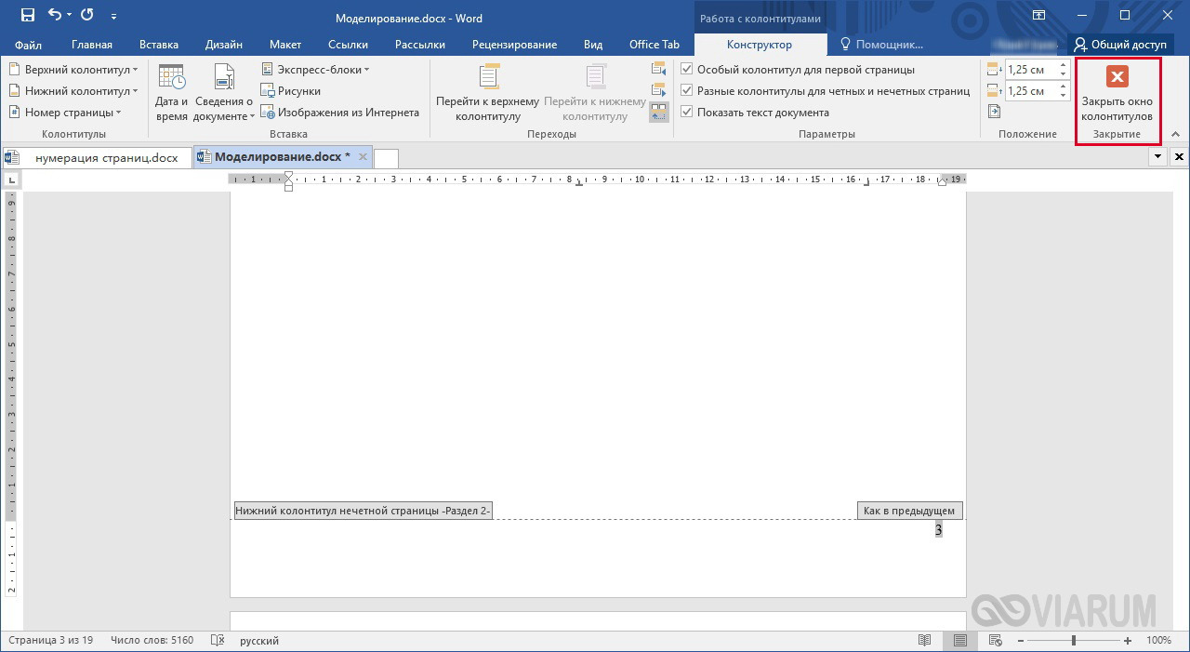
Task: Click the insert alignment tab icon
Action: pos(994,112)
